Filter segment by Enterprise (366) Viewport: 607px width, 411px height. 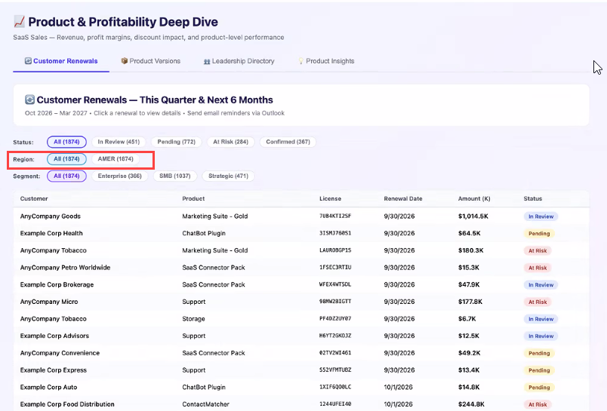(x=119, y=176)
